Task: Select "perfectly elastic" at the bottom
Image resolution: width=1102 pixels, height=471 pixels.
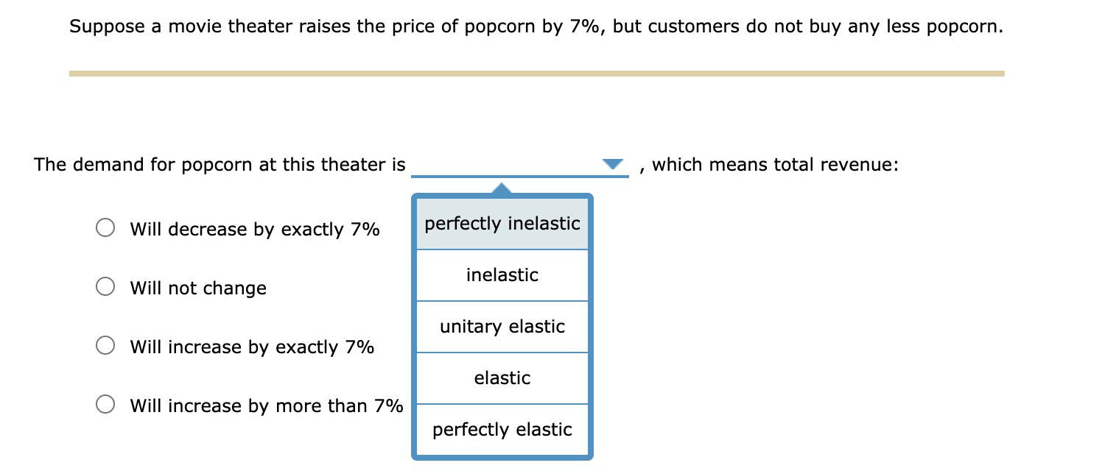Action: 502,429
